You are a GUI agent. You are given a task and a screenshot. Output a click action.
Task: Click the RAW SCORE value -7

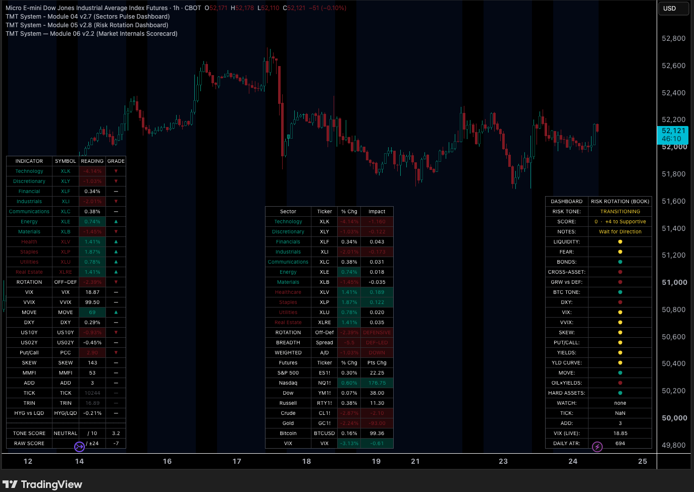(116, 444)
